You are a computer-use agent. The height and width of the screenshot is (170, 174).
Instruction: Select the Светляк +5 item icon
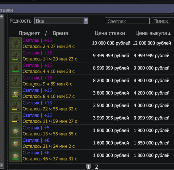tap(16, 131)
